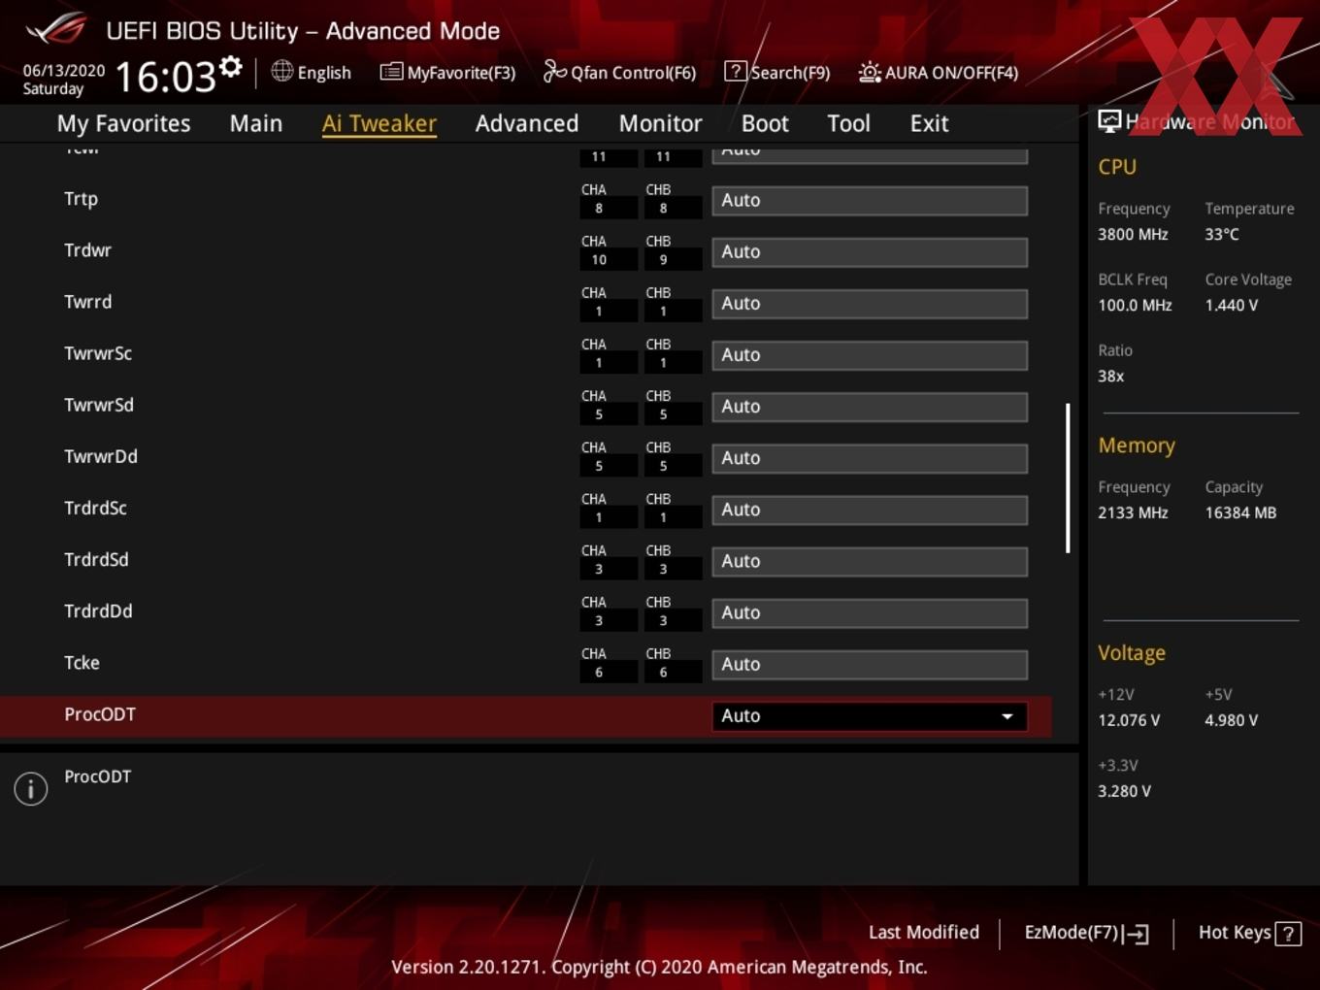
Task: Open the Boot tab
Action: (765, 123)
